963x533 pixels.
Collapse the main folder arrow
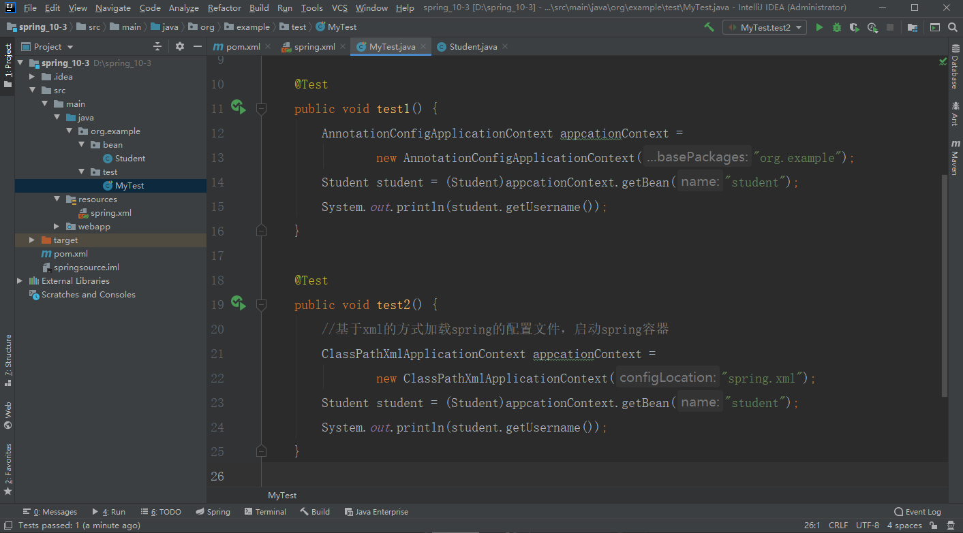click(44, 104)
